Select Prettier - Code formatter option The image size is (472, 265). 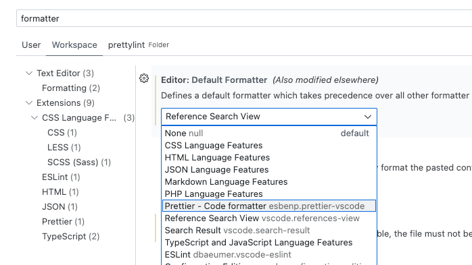[x=269, y=206]
